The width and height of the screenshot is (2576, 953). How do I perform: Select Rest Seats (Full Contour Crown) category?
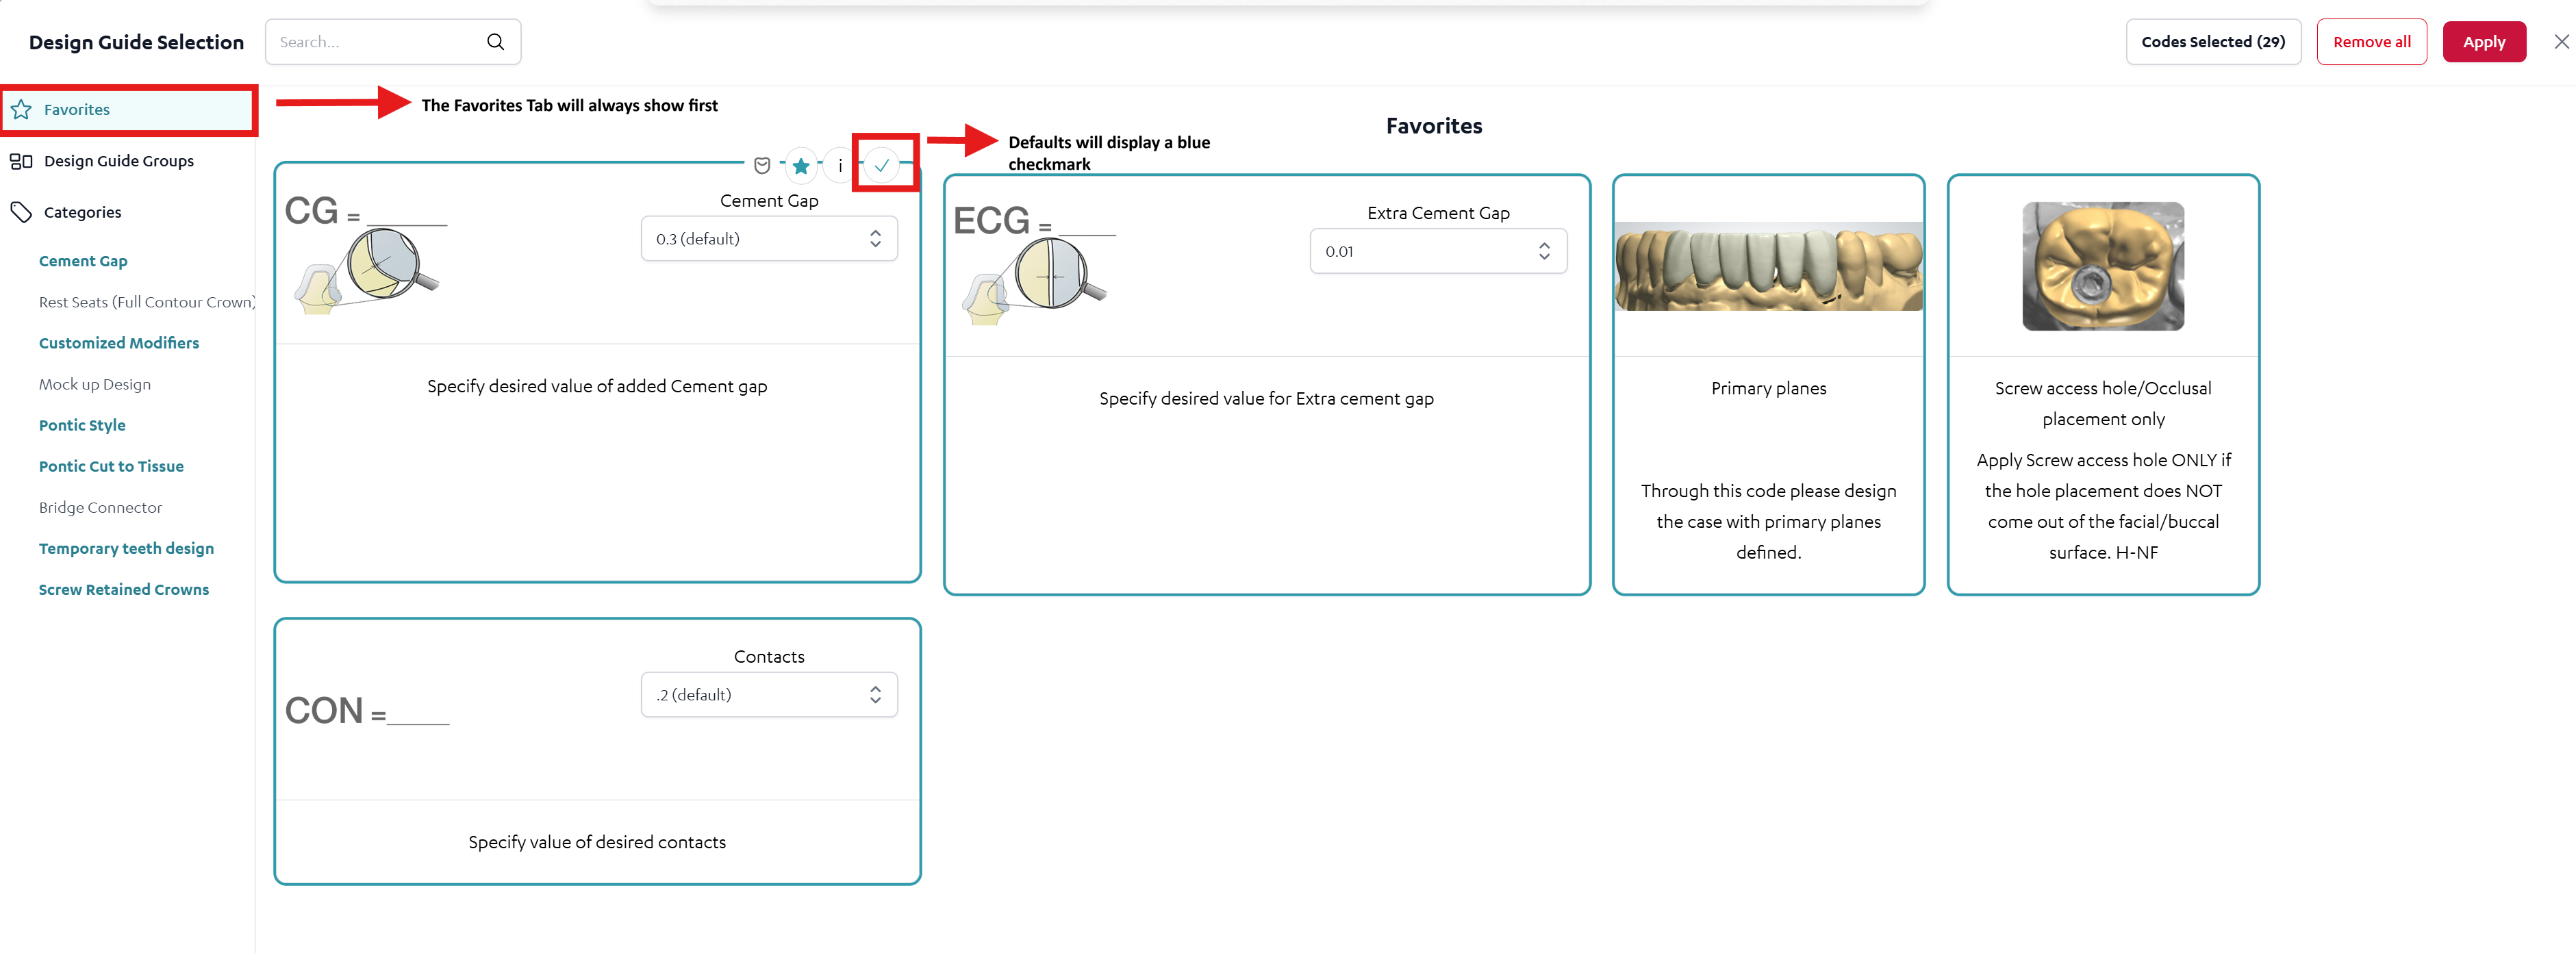(x=147, y=302)
